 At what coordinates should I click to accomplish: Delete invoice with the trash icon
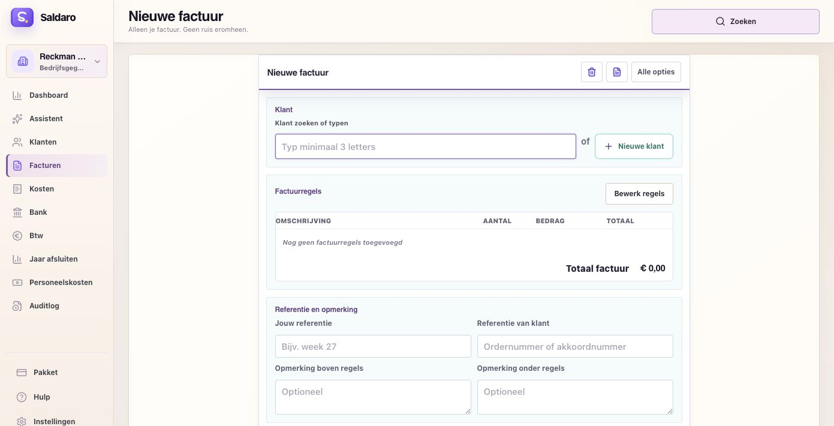click(592, 72)
